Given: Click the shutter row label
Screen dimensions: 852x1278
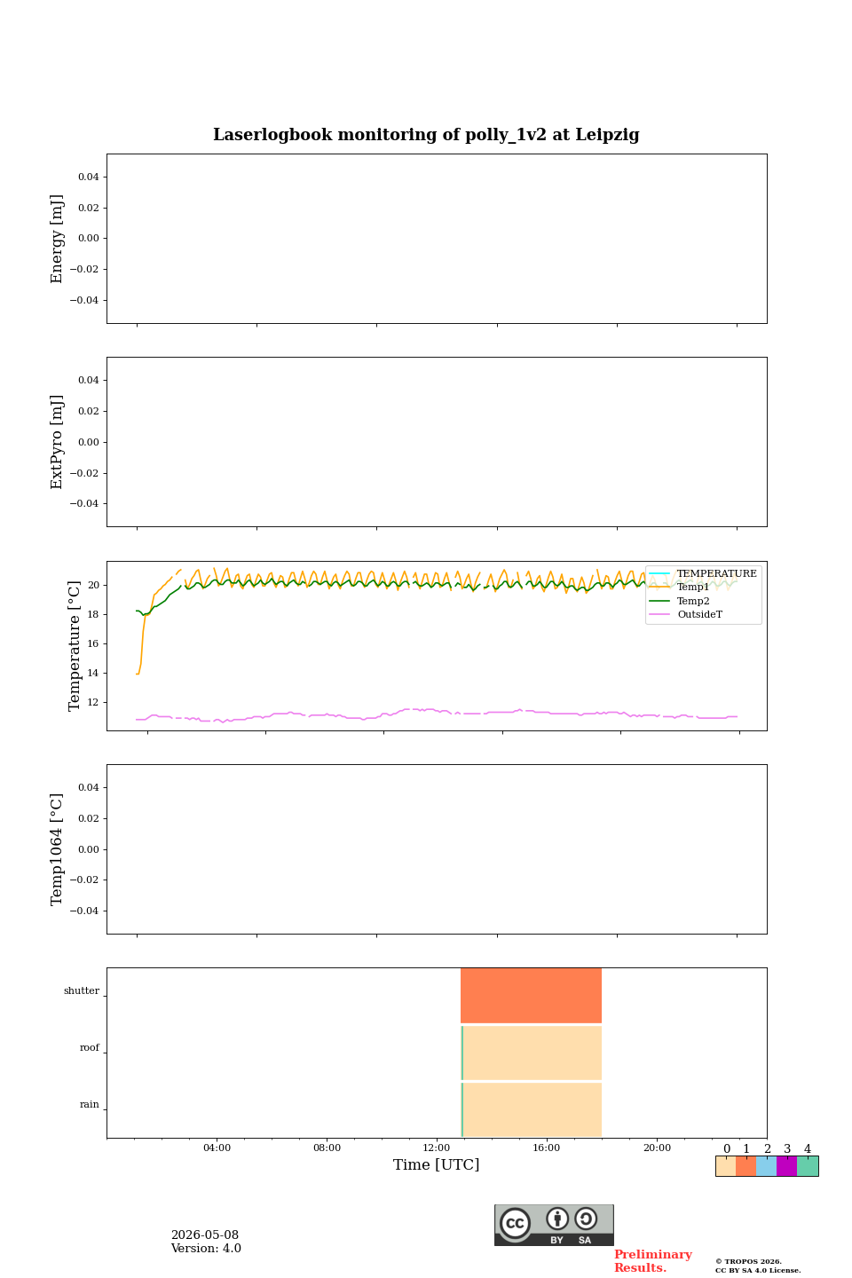Looking at the screenshot, I should click(82, 991).
